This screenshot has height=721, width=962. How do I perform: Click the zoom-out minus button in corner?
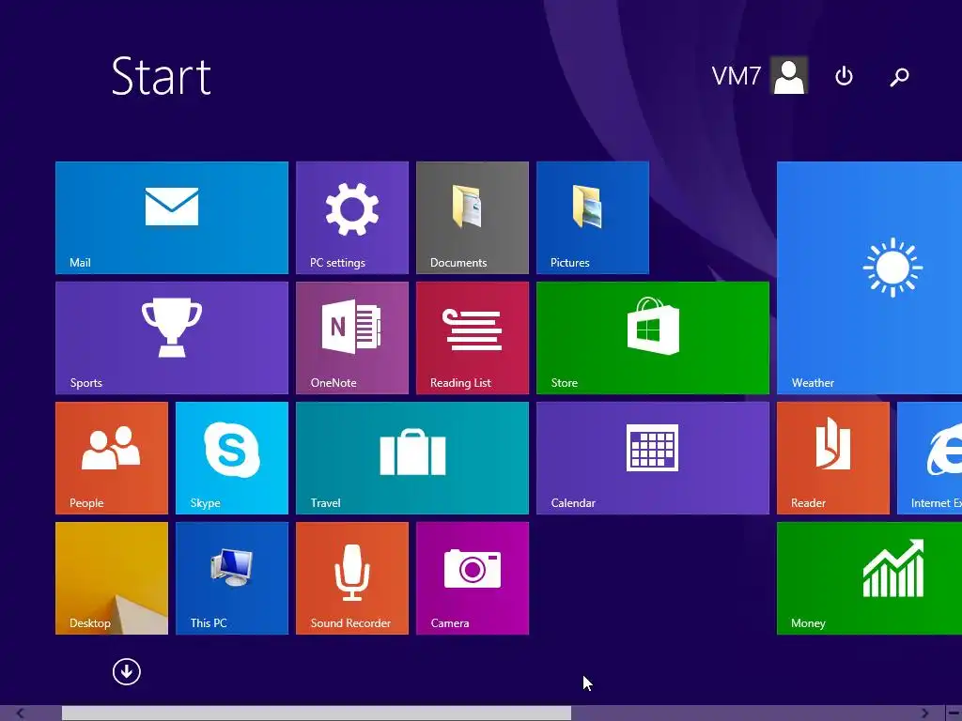954,713
